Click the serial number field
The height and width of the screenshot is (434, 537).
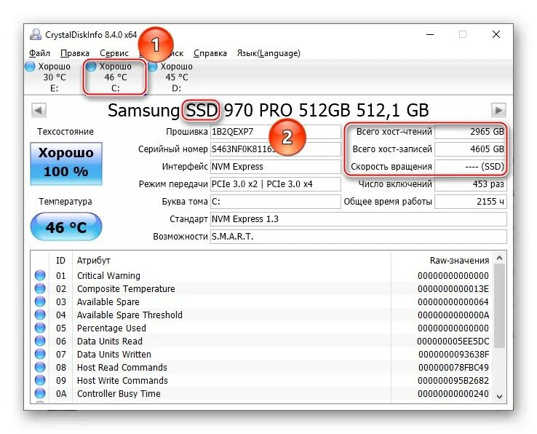(x=275, y=149)
